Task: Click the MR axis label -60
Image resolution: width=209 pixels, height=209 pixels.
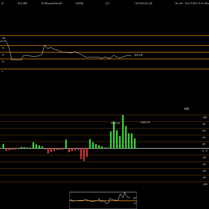Action: (x=204, y=171)
